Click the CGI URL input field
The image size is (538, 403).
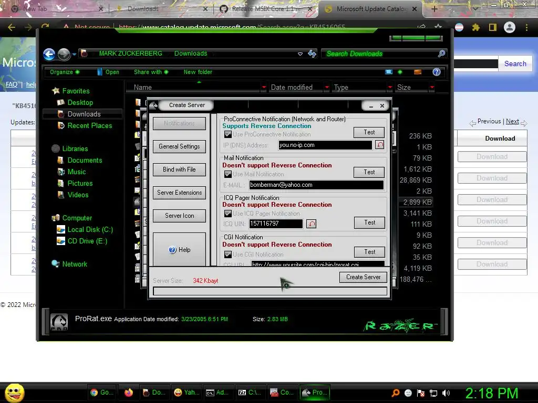(318, 264)
